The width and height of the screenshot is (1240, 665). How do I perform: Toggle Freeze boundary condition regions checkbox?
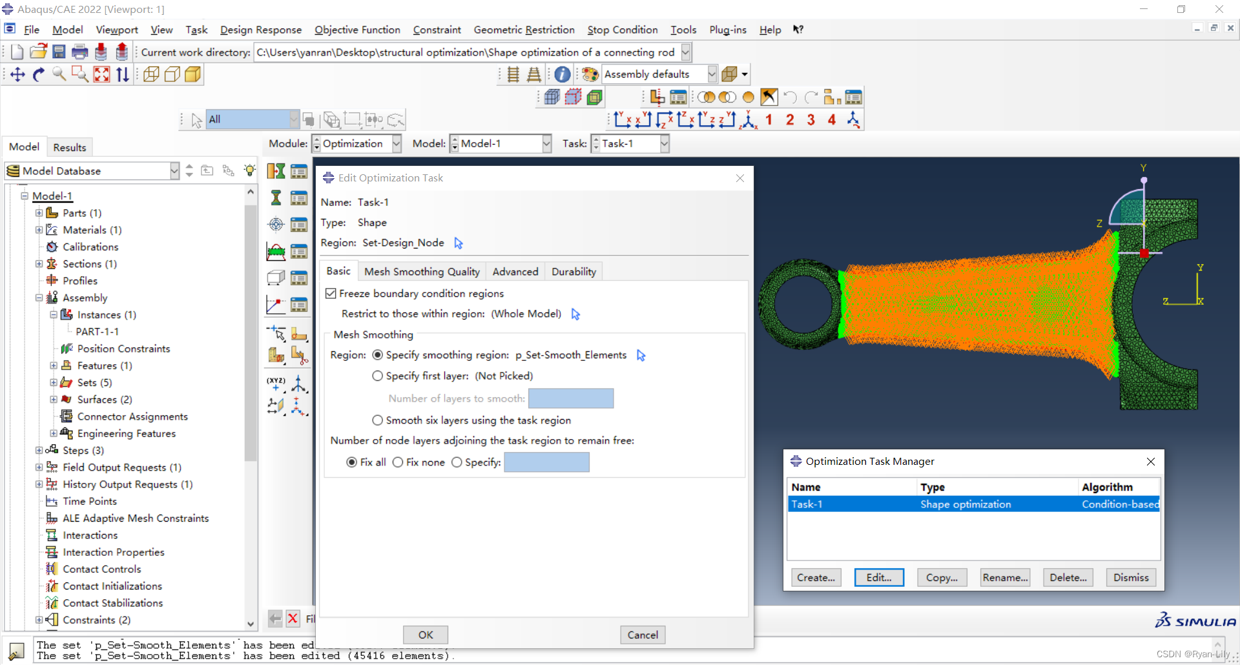[x=331, y=294]
